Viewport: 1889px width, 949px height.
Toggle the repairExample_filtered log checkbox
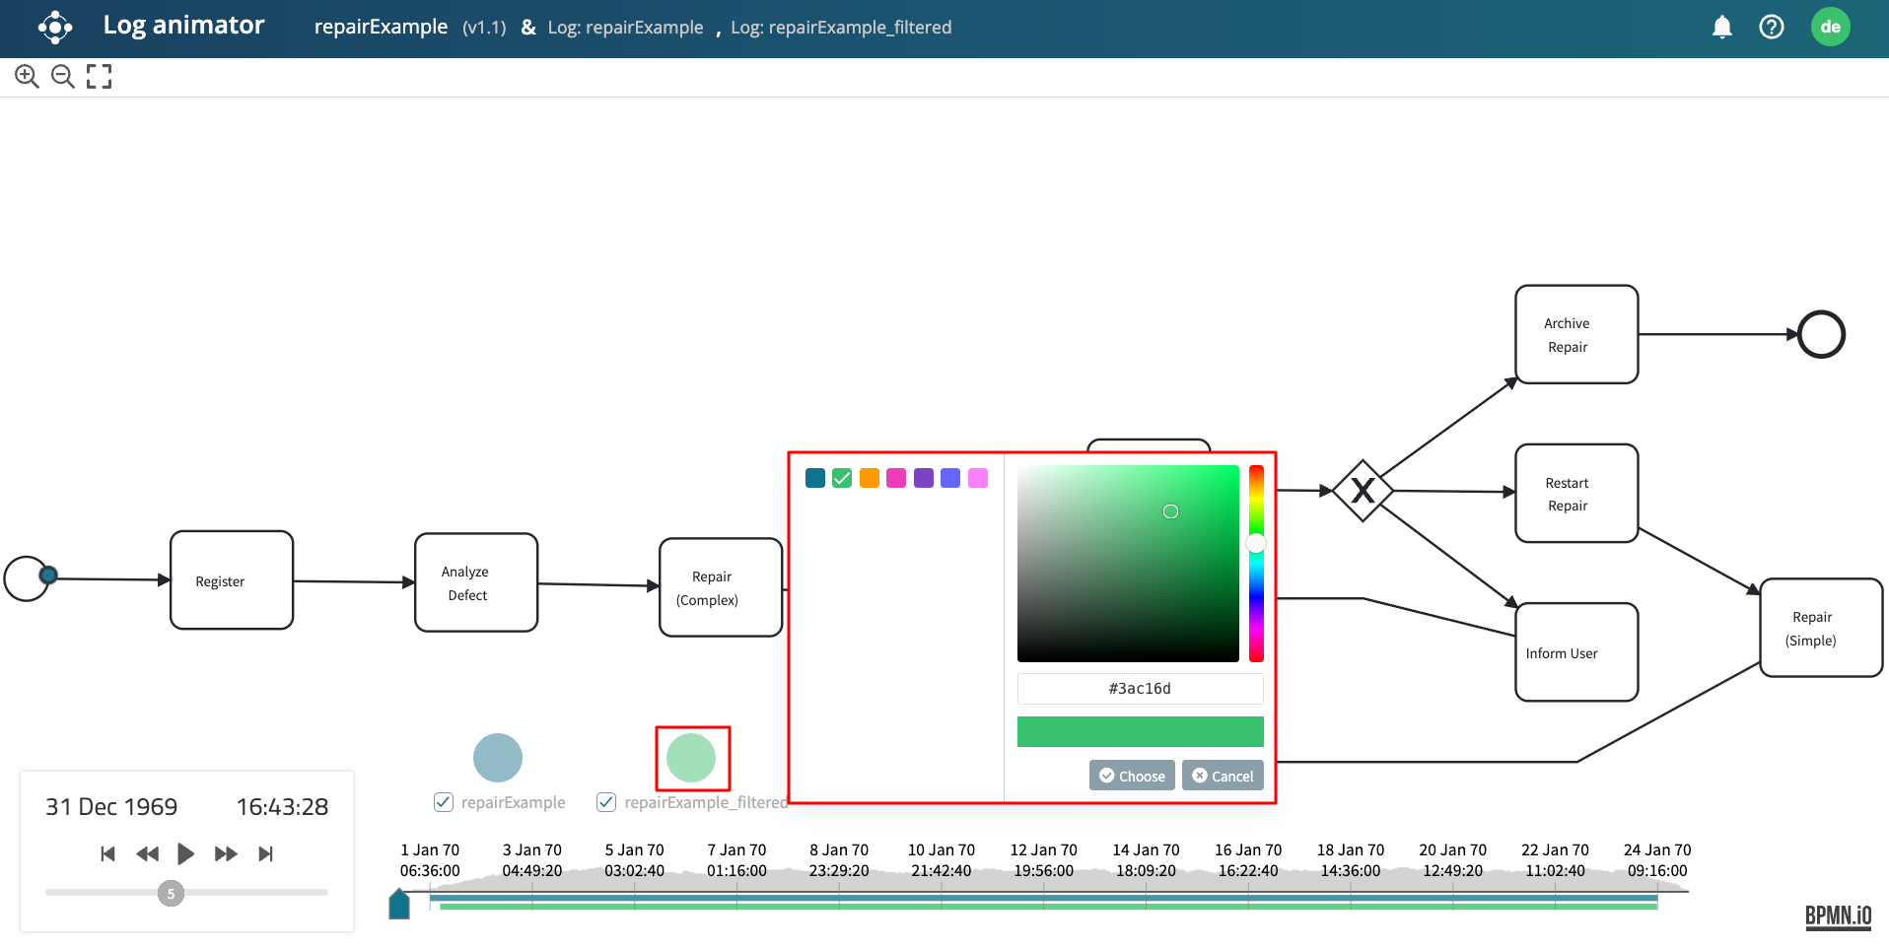coord(606,802)
